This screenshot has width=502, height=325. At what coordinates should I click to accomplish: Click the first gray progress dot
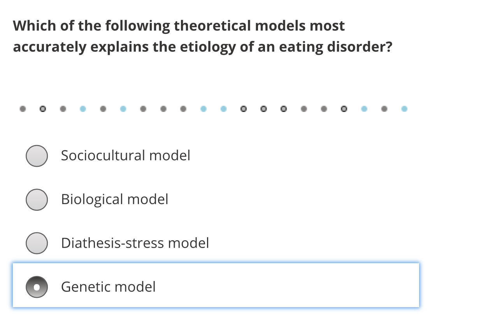tap(23, 109)
